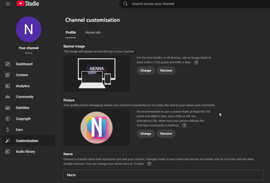
Task: Click the 'Picture' section heading
Action: (69, 100)
